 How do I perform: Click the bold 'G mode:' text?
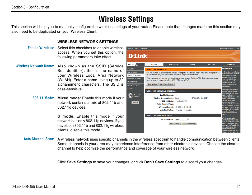66,116
